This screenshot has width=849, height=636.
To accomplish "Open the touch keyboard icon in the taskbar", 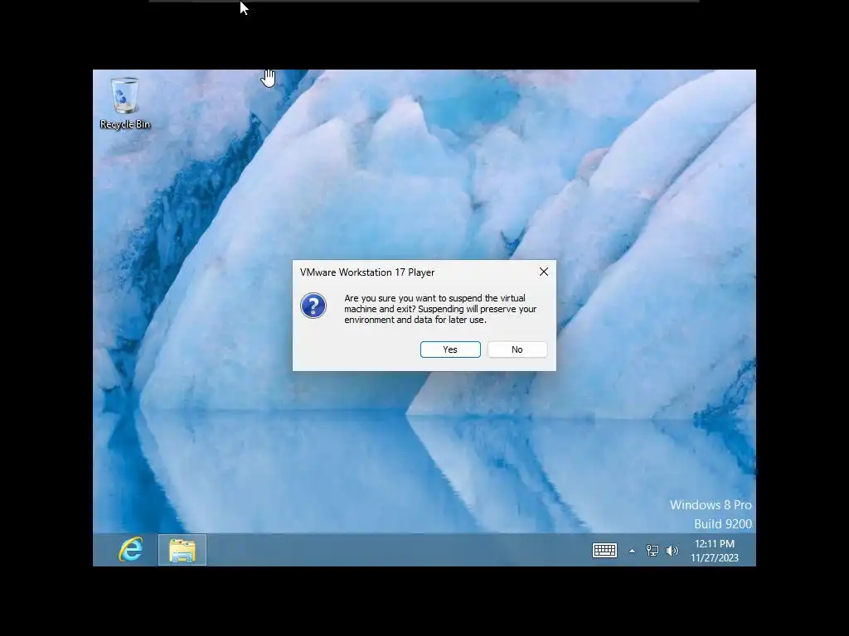I will [604, 551].
